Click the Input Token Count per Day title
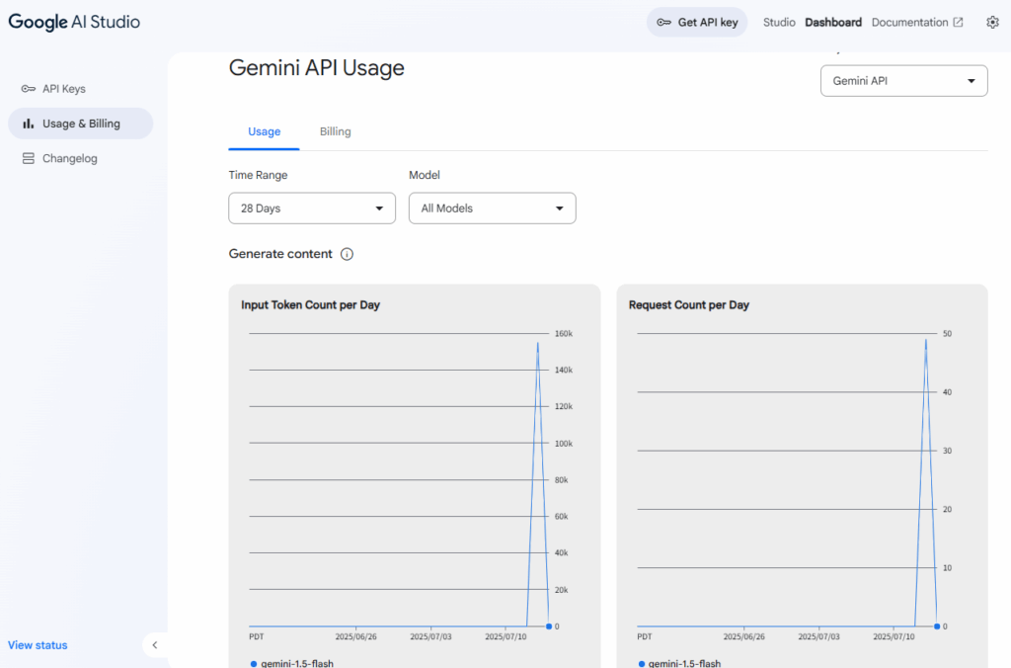Viewport: 1011px width, 668px height. click(x=311, y=305)
